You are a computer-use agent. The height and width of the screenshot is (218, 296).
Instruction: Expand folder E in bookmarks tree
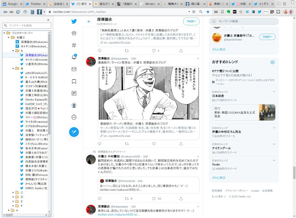pyautogui.click(x=13, y=201)
